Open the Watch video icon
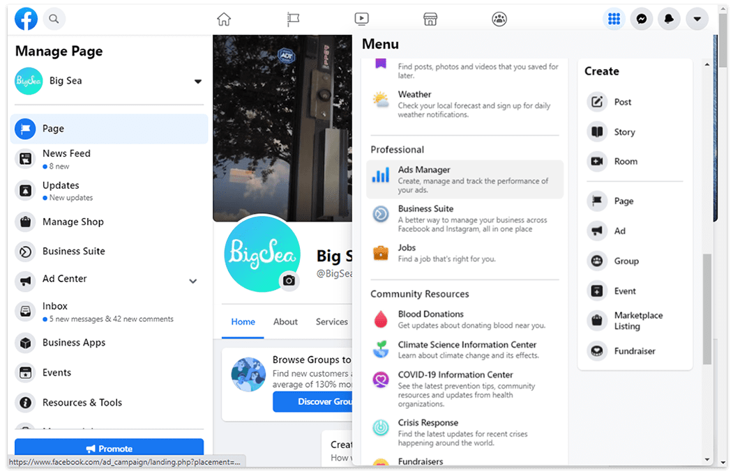 tap(361, 19)
